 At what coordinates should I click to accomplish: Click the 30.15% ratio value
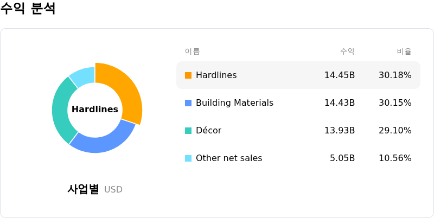pos(395,103)
